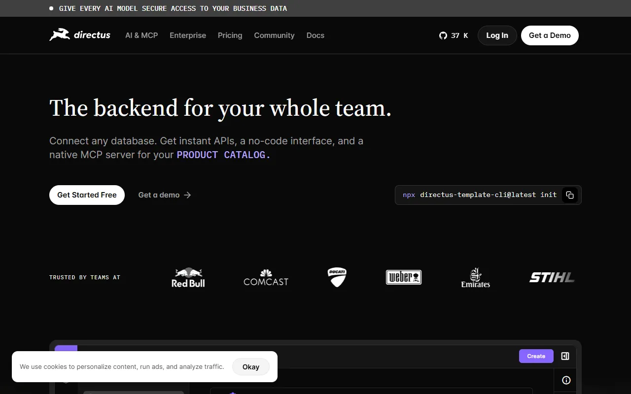The height and width of the screenshot is (394, 631).
Task: Dismiss cookie notice with Okay
Action: [251, 367]
